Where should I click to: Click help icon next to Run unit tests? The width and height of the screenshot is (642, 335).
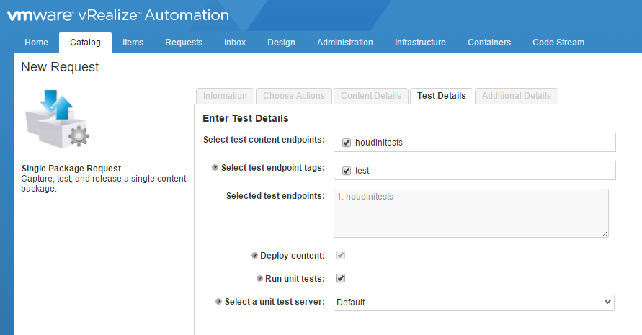point(259,278)
